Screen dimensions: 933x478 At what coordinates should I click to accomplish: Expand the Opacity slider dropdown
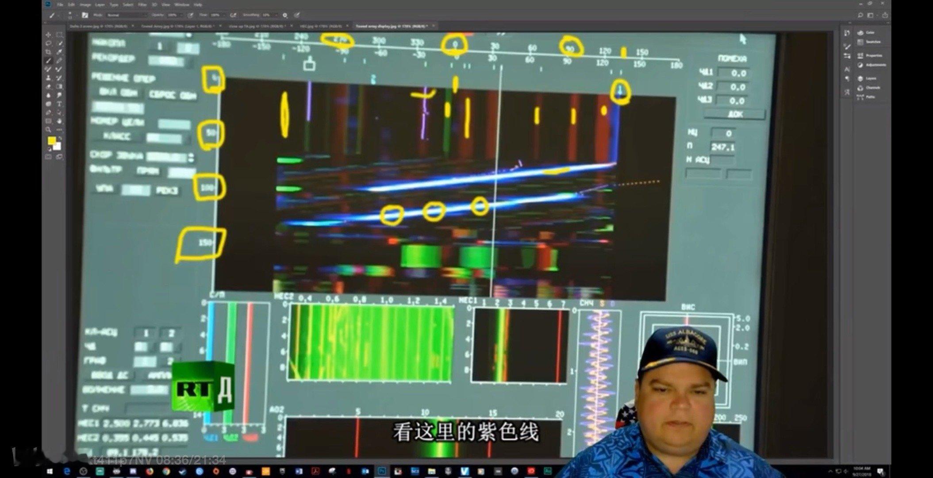click(181, 15)
